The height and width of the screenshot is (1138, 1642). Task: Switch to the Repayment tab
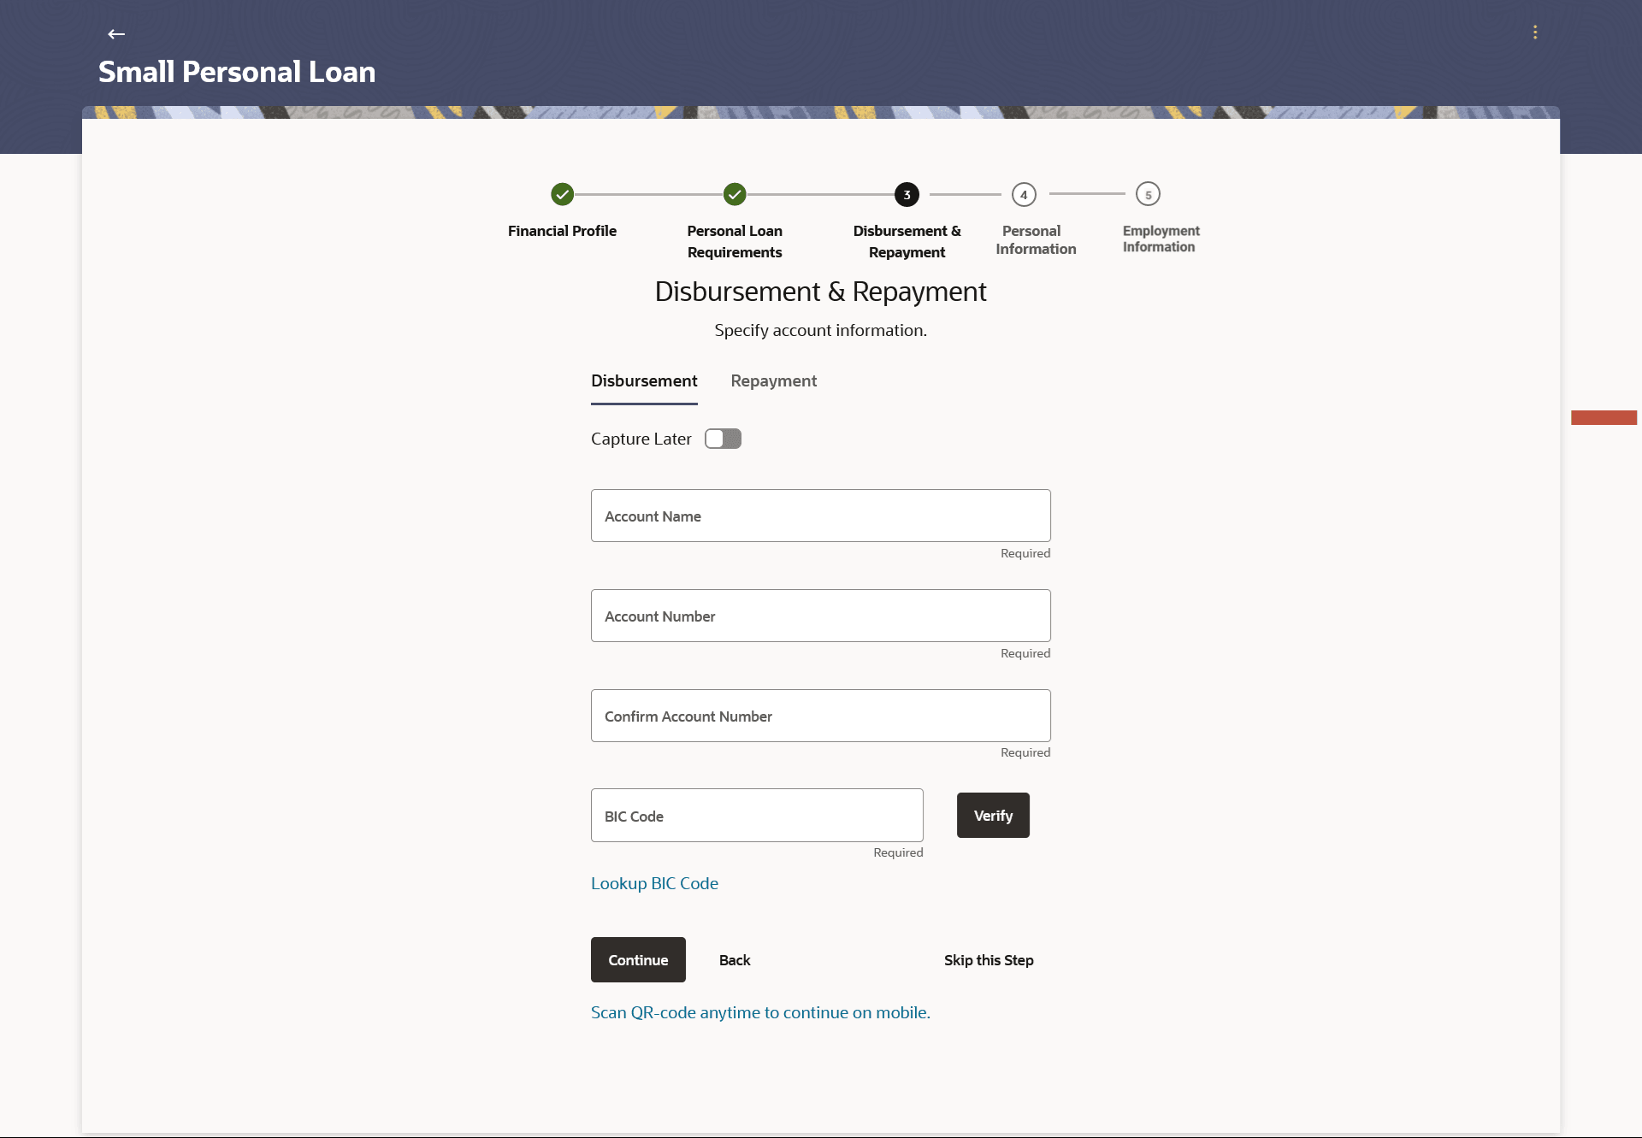(x=773, y=381)
